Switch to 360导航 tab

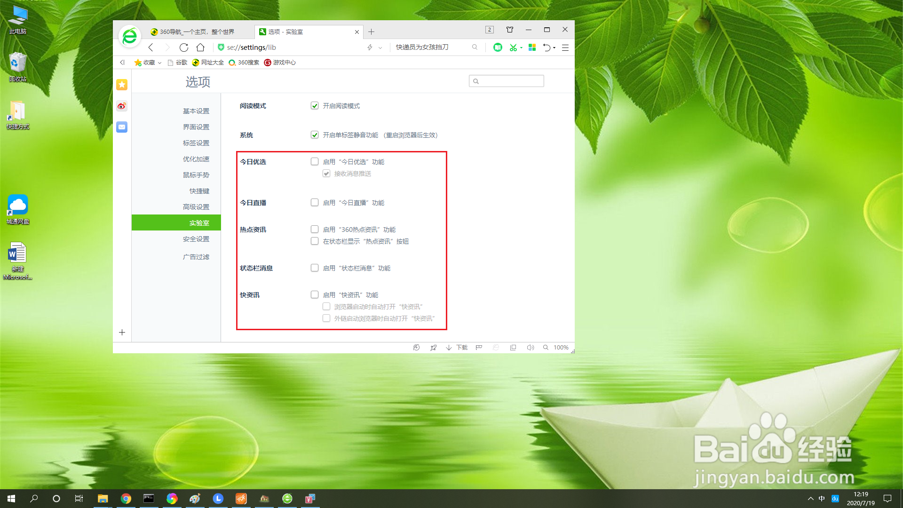point(197,32)
